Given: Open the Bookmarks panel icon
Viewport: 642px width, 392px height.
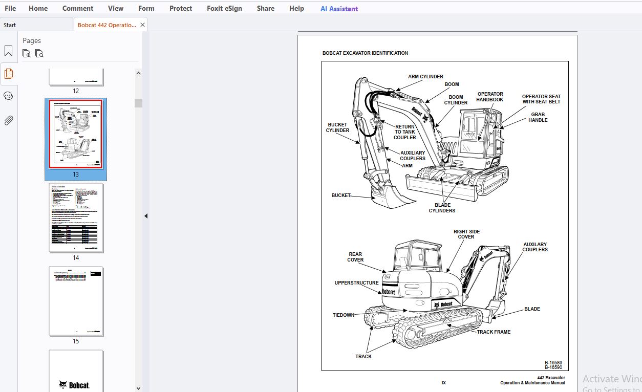Looking at the screenshot, I should [8, 51].
